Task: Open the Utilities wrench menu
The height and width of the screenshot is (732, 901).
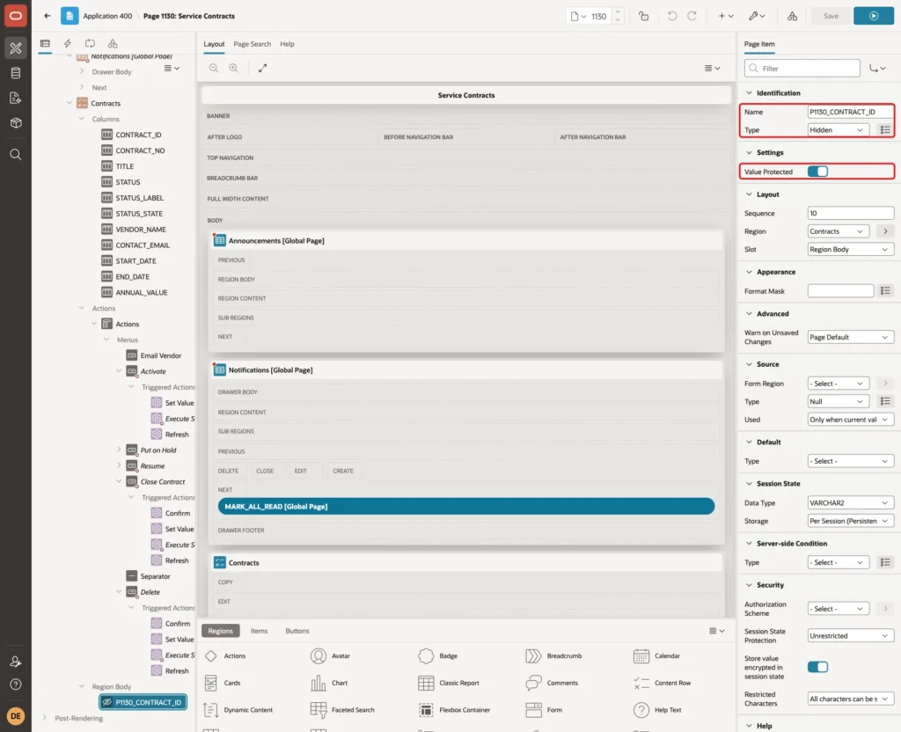Action: pos(756,16)
